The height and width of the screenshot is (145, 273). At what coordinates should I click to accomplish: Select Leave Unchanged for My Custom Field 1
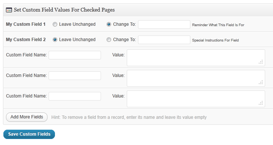(x=55, y=24)
